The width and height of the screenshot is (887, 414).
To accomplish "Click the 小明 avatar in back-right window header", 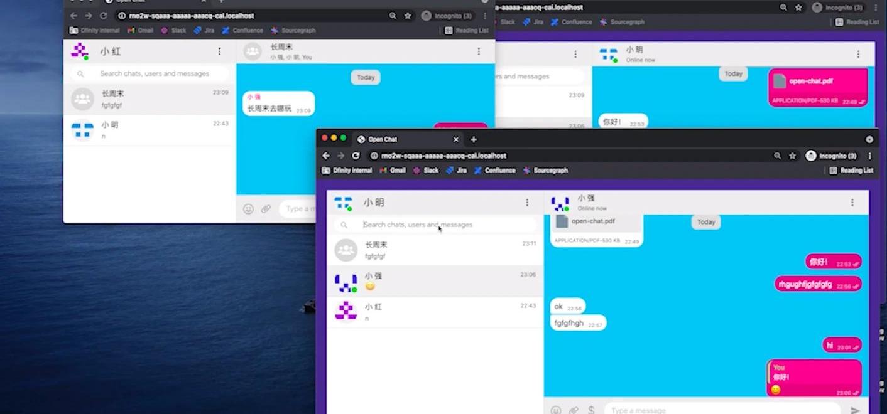I will point(608,55).
